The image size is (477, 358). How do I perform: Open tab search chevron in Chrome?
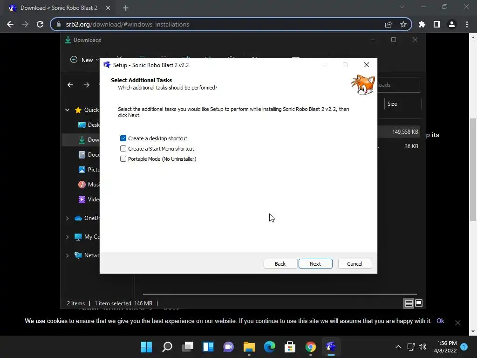[402, 7]
